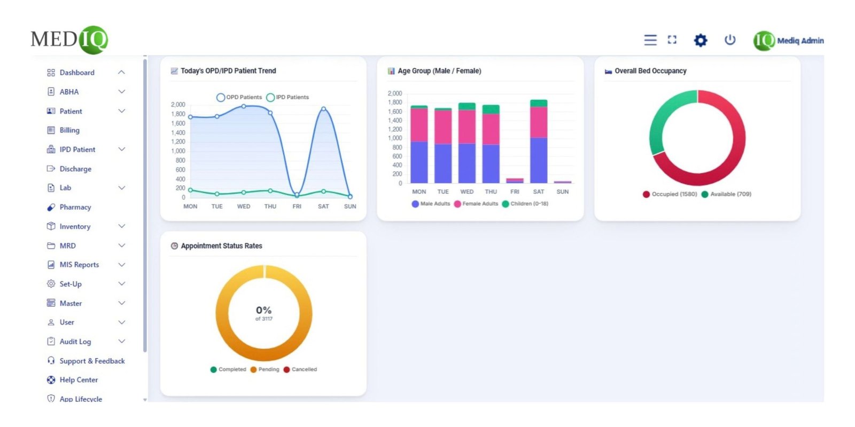Viewport: 855px width, 427px height.
Task: Click the Help Center lifebuoy icon
Action: [x=51, y=380]
